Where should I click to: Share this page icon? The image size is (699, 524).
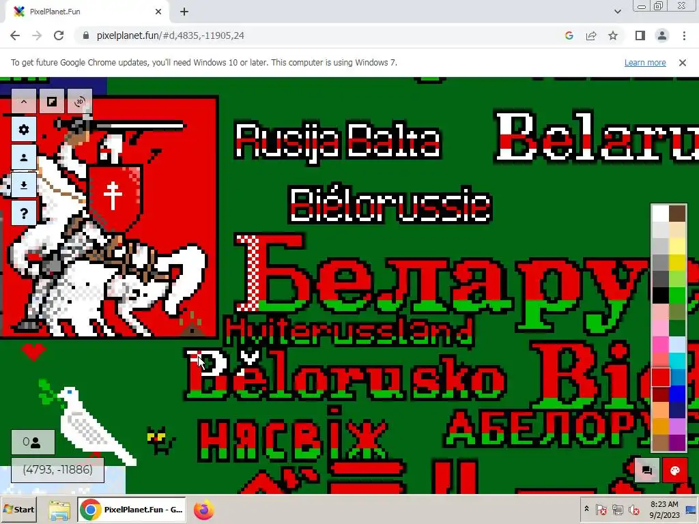point(591,35)
